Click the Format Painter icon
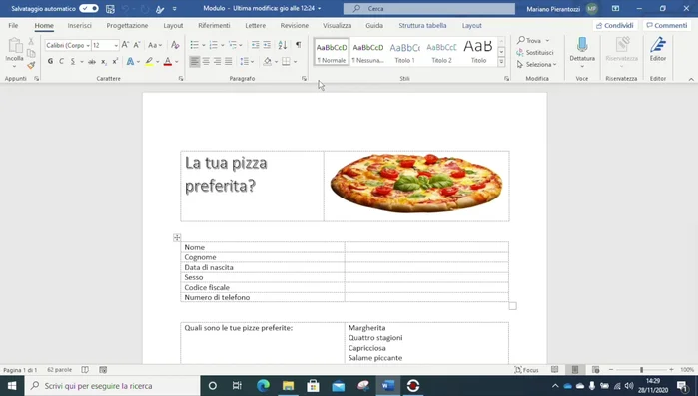 point(31,65)
